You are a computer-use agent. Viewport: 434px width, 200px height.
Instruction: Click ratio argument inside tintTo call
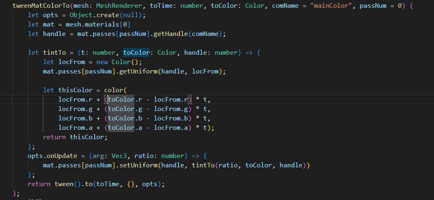click(x=228, y=165)
